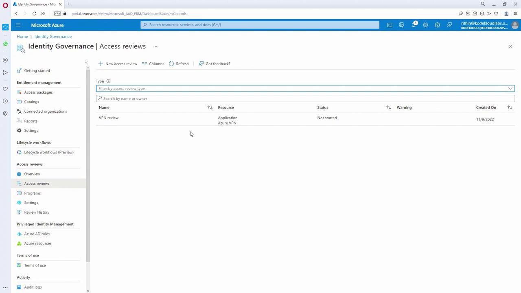Screen dimensions: 521x293
Task: Open the Speed Dial grid icon
Action: click(43, 13)
